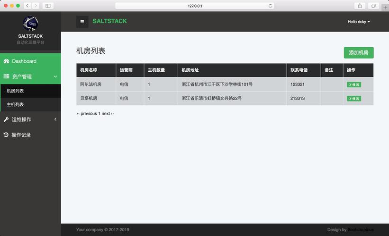Image resolution: width=389 pixels, height=236 pixels.
Task: Click 修改 for 贝塔机房 row
Action: pos(354,99)
